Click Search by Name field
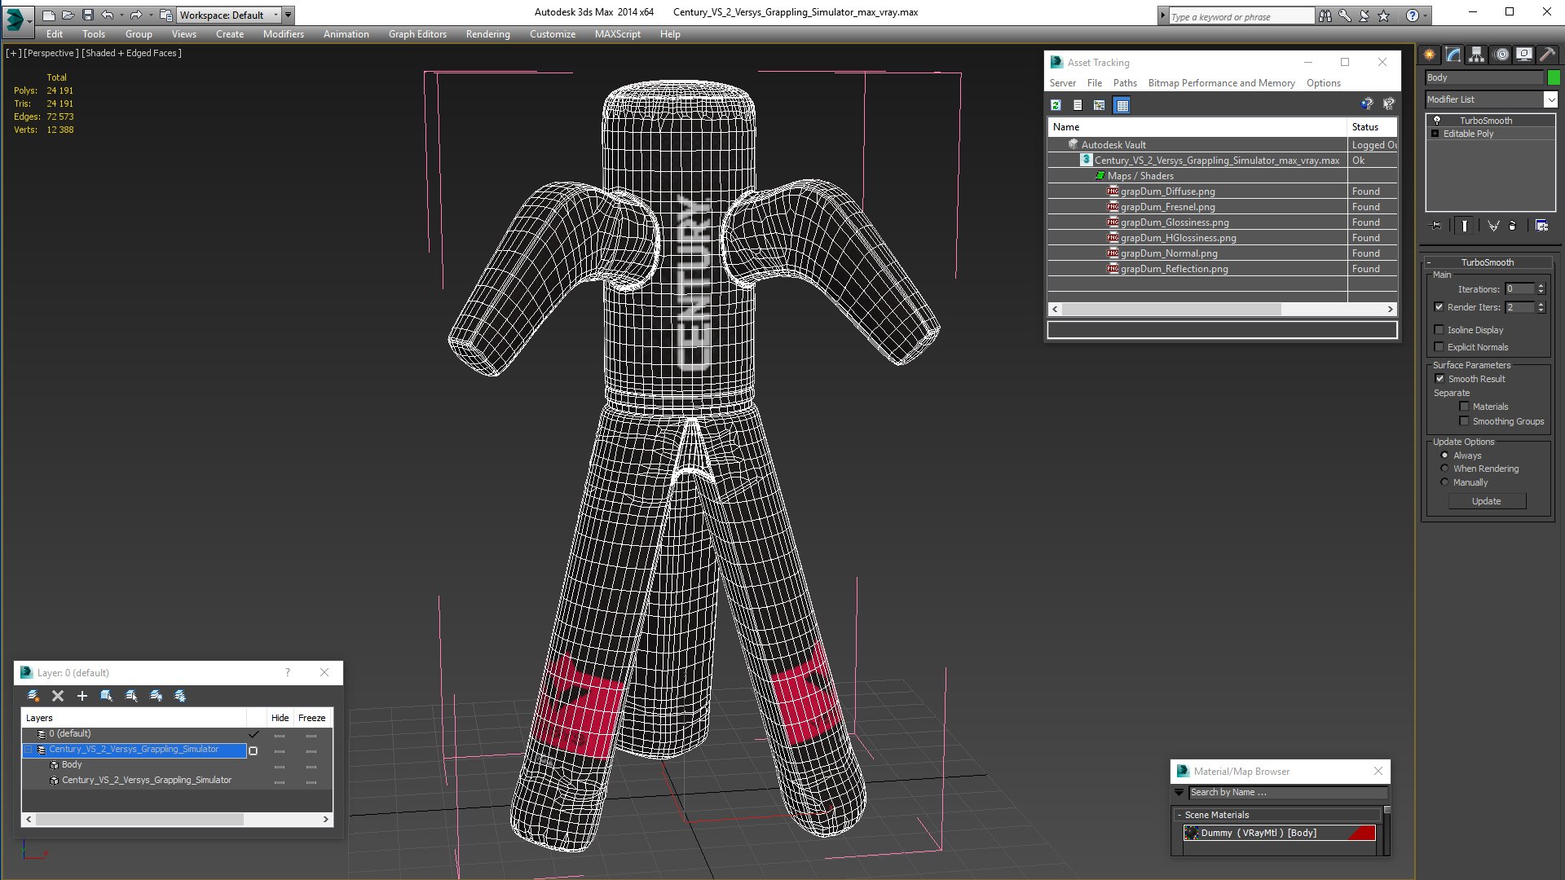 1287,792
